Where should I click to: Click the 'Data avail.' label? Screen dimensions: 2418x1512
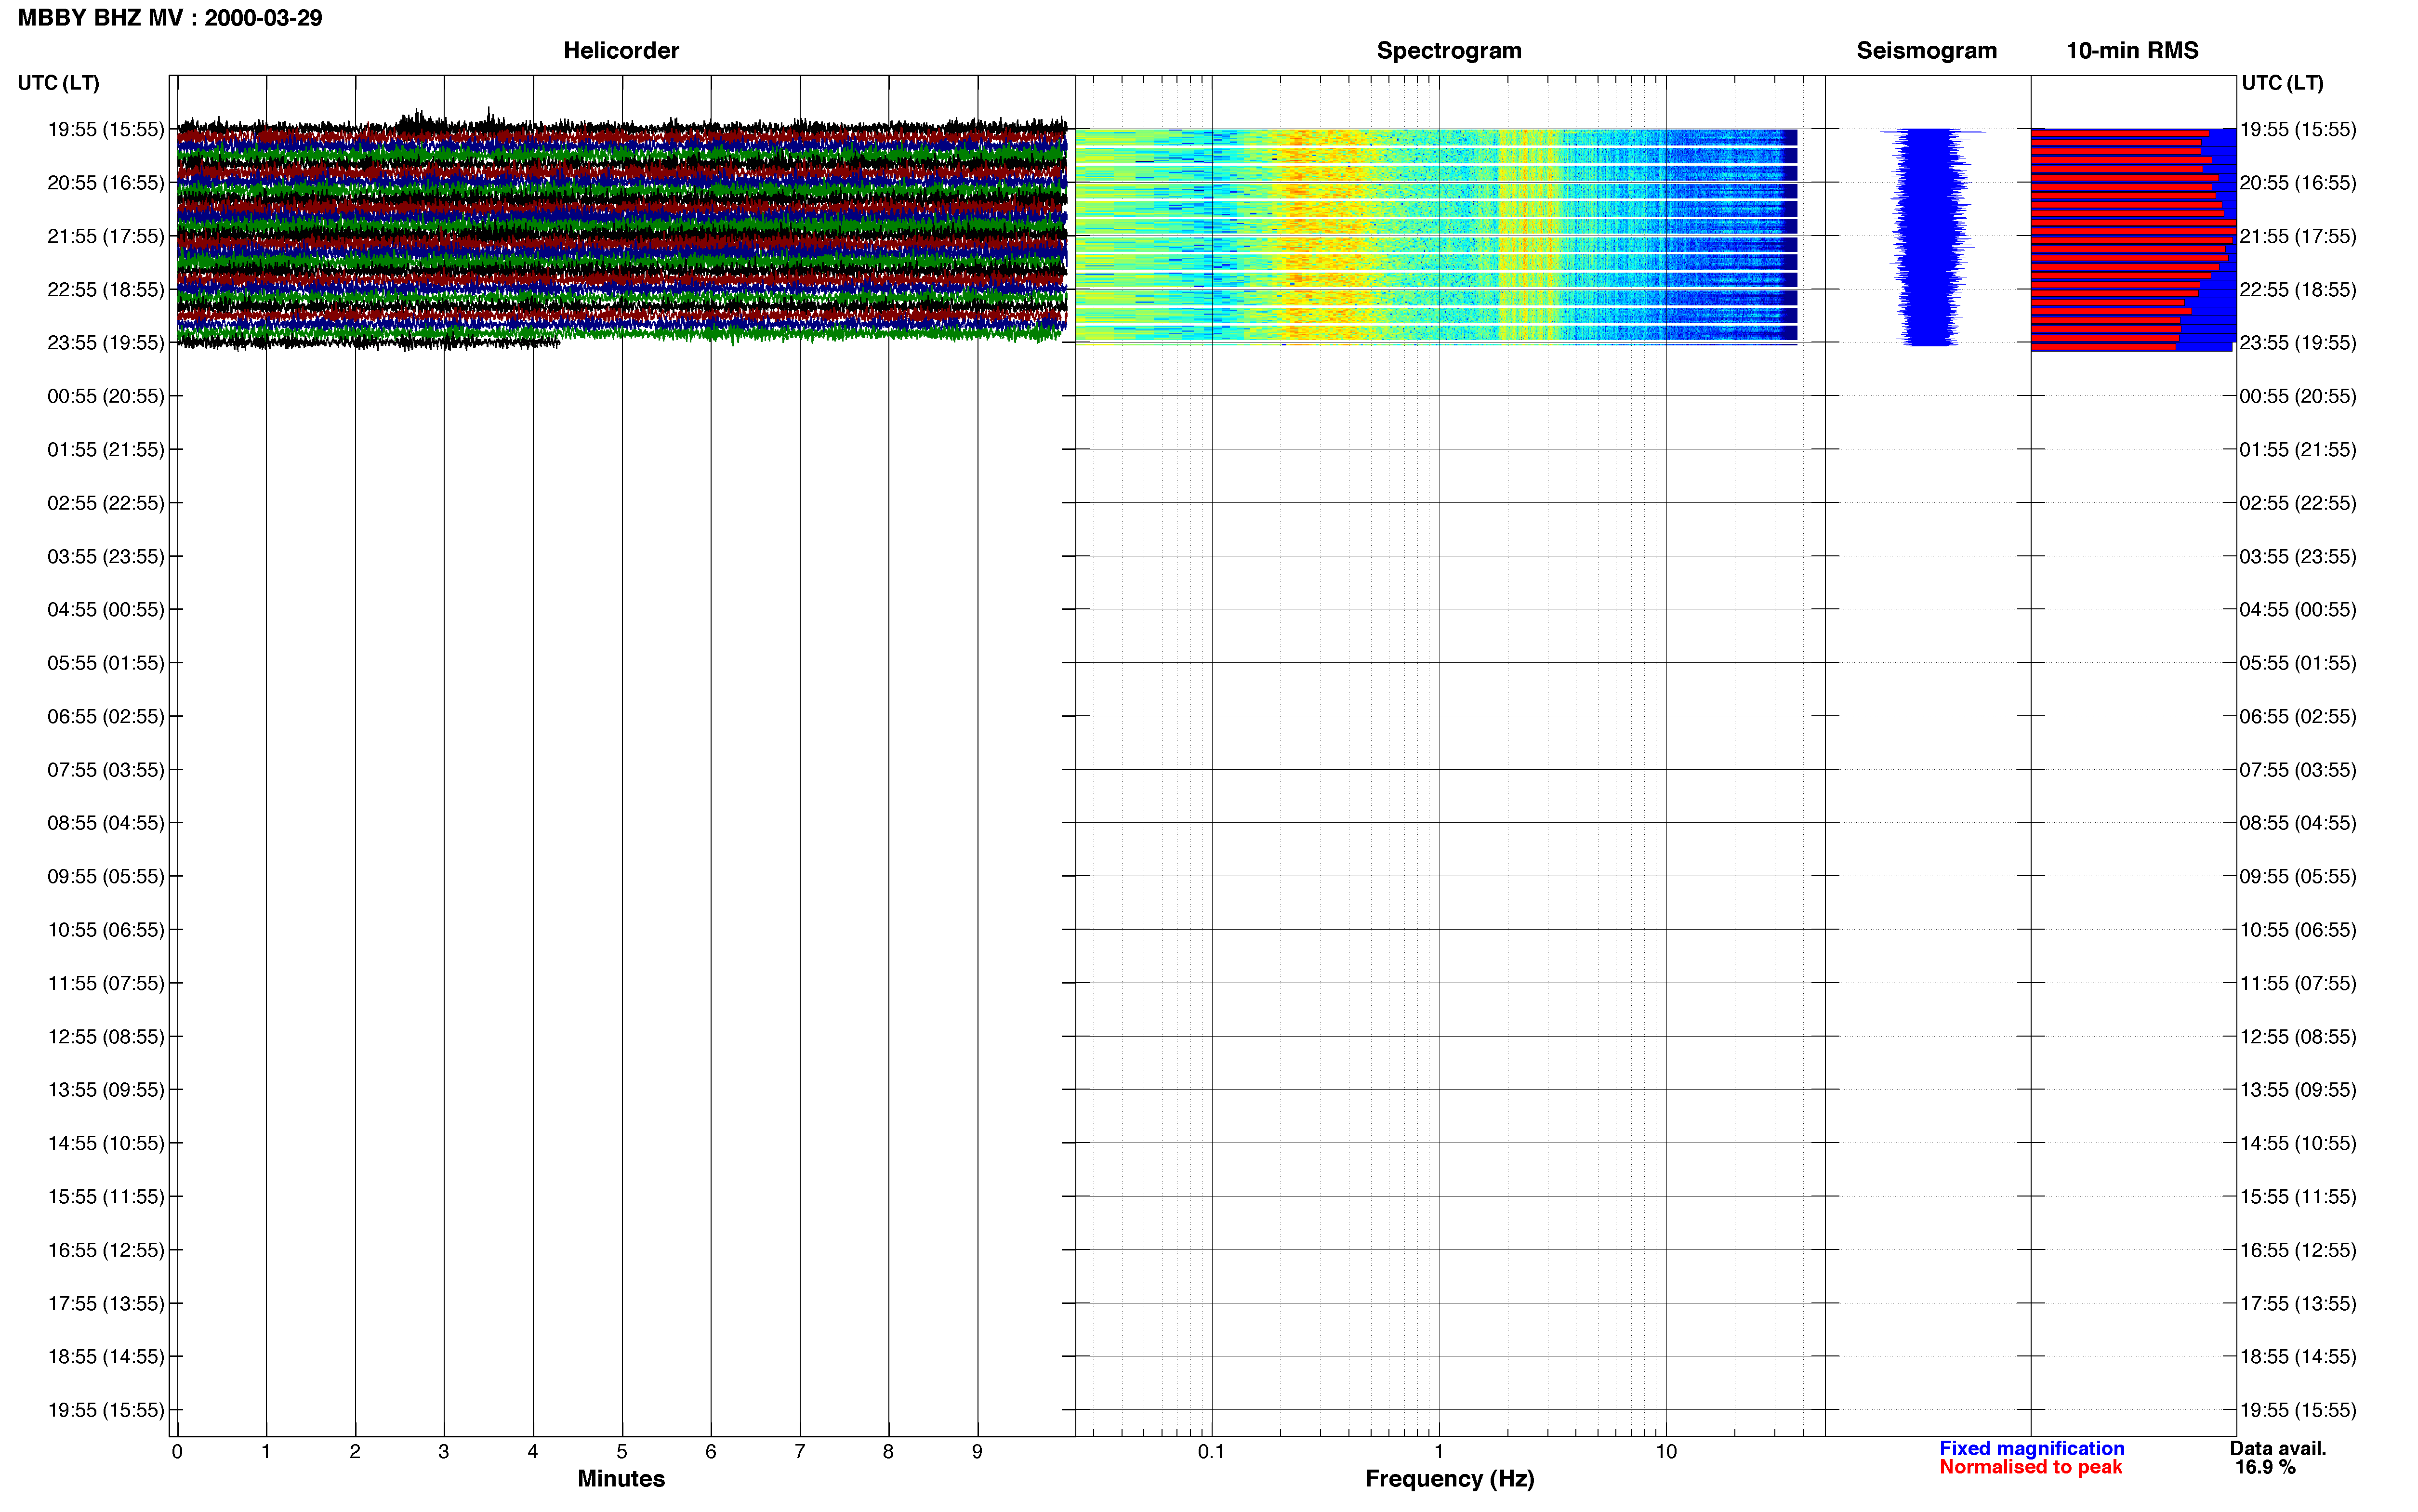pos(2278,1448)
